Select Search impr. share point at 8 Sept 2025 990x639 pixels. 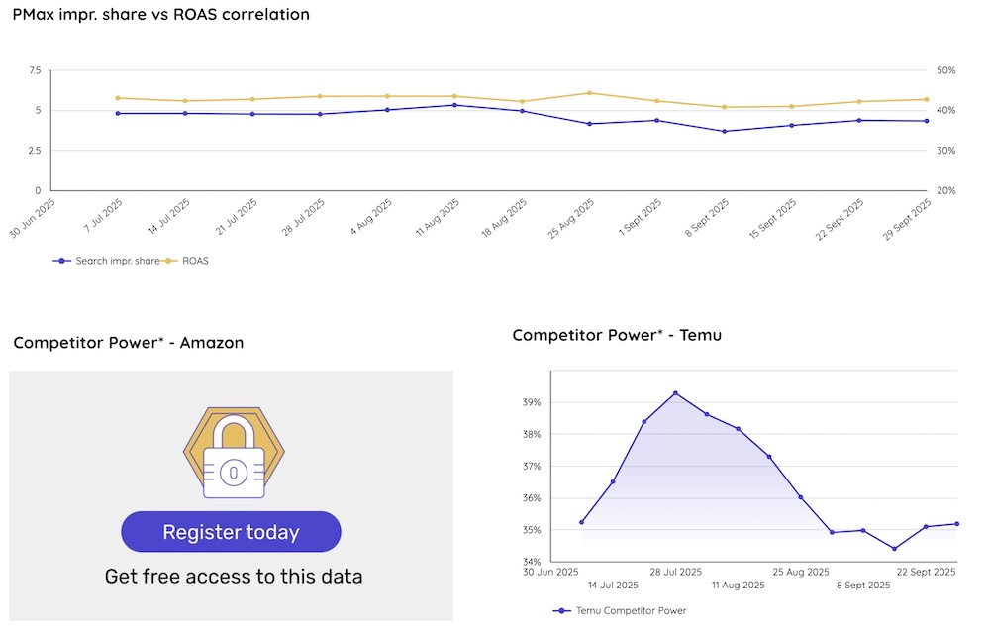[x=725, y=131]
